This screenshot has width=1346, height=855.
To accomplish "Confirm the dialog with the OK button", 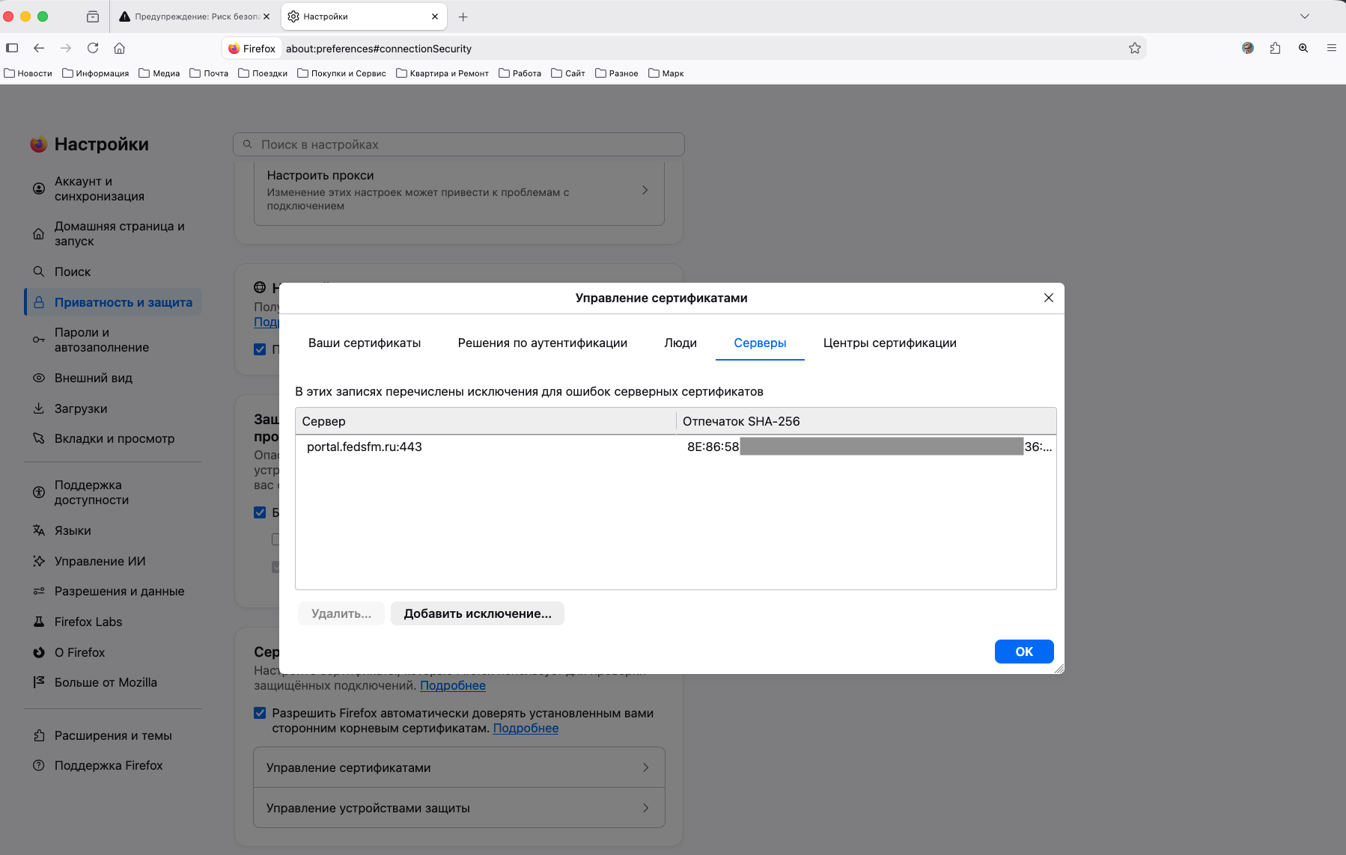I will point(1024,652).
